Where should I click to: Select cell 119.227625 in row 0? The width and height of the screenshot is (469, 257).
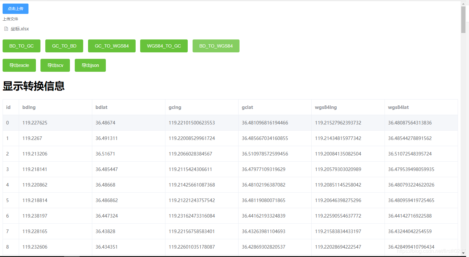tap(56, 123)
